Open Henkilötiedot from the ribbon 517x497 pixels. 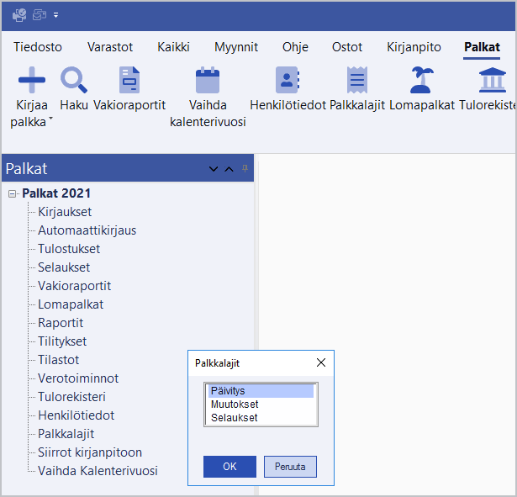[288, 81]
